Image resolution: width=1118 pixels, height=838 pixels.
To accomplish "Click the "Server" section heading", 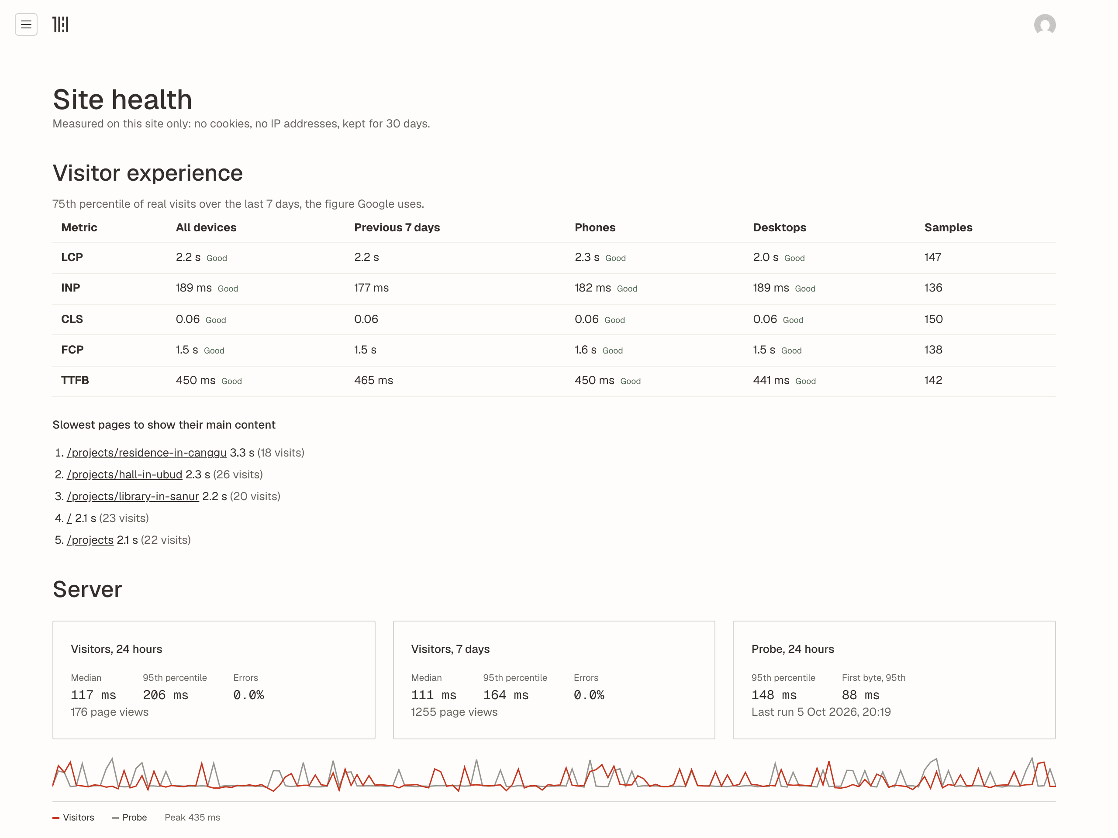I will [x=87, y=590].
